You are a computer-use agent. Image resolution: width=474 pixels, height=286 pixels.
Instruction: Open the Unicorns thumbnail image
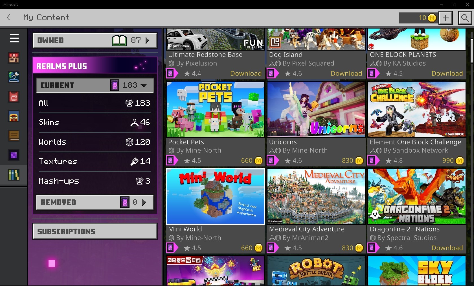(316, 109)
